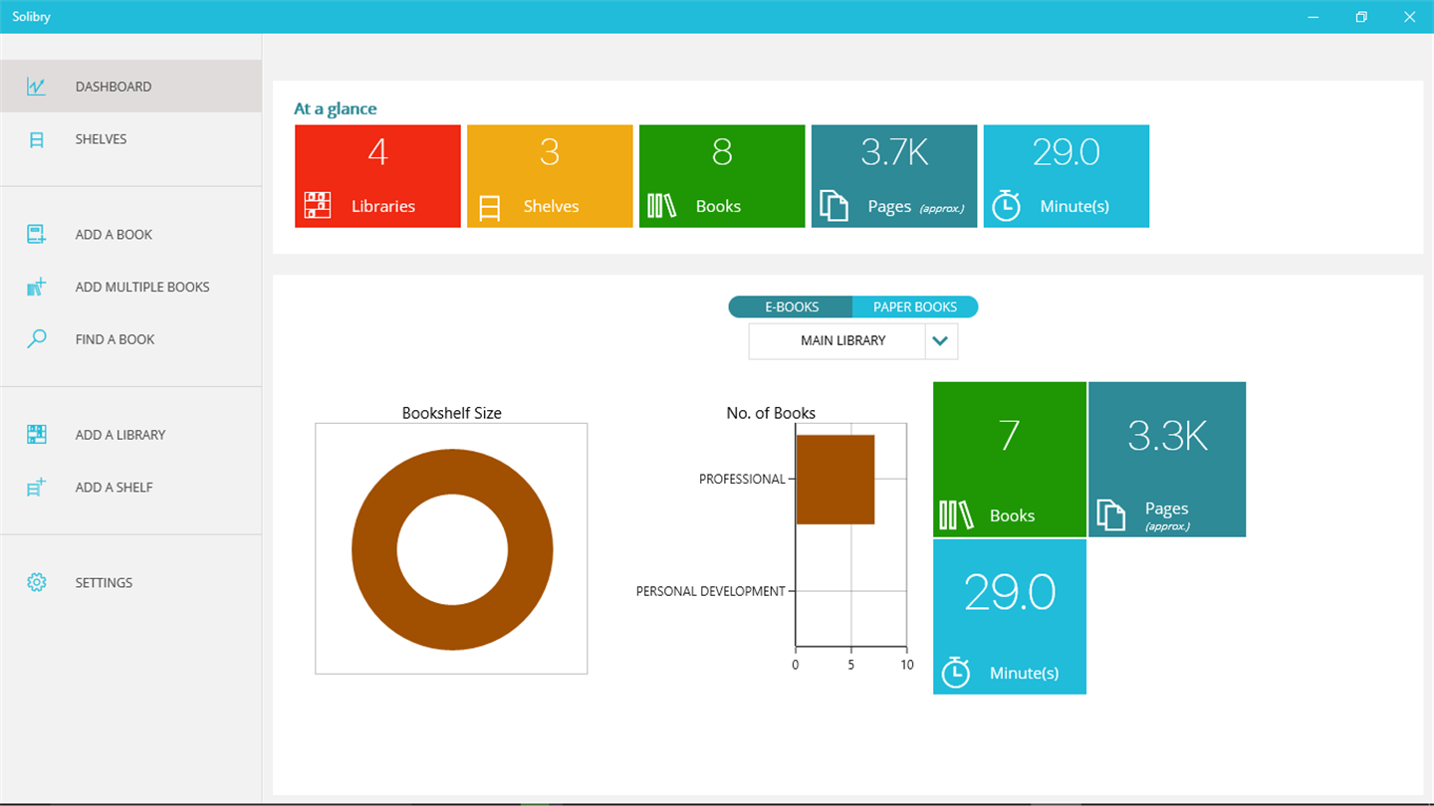
Task: Switch to the E-BOOKS view
Action: [791, 307]
